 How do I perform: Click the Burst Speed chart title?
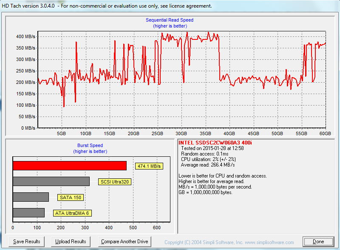click(90, 145)
